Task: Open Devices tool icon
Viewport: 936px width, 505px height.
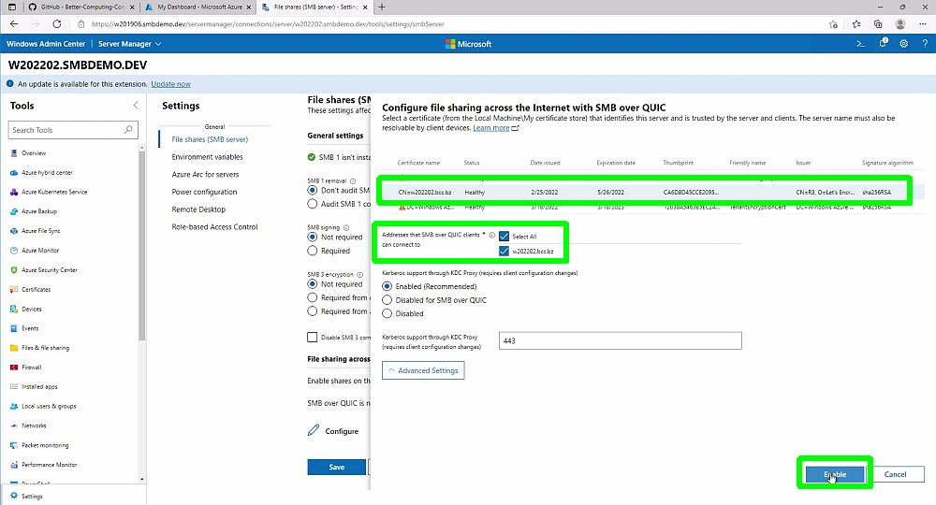Action: point(14,310)
